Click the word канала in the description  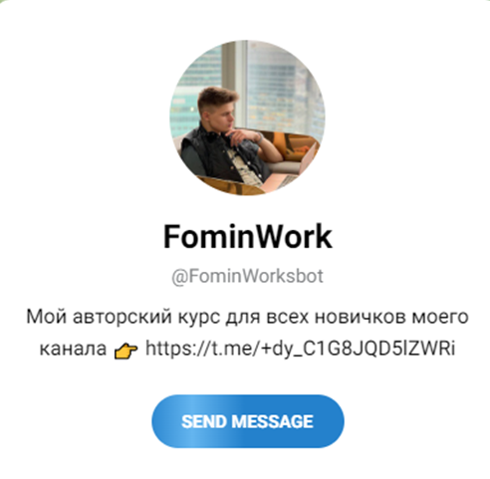point(73,349)
